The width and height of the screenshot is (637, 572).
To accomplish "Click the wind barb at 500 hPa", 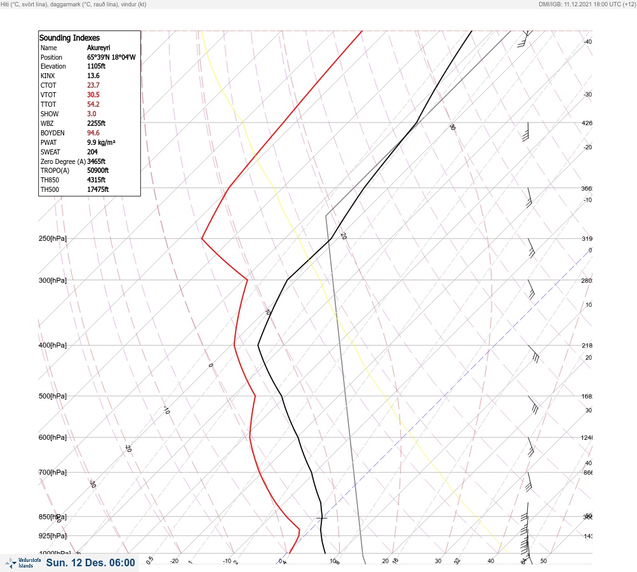I will tap(533, 405).
